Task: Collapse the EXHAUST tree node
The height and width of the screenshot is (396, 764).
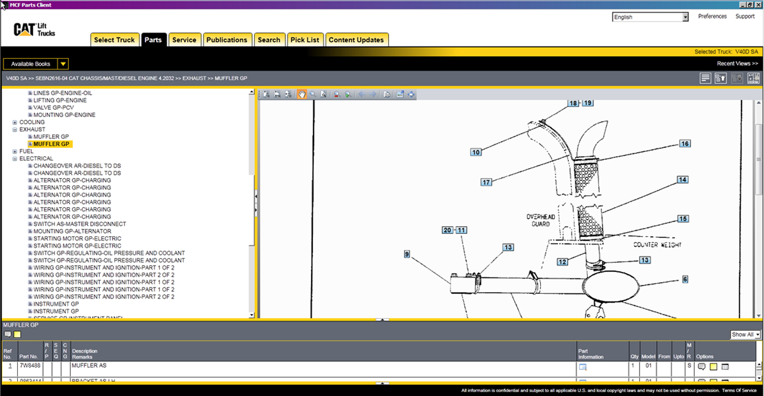Action: pyautogui.click(x=15, y=130)
